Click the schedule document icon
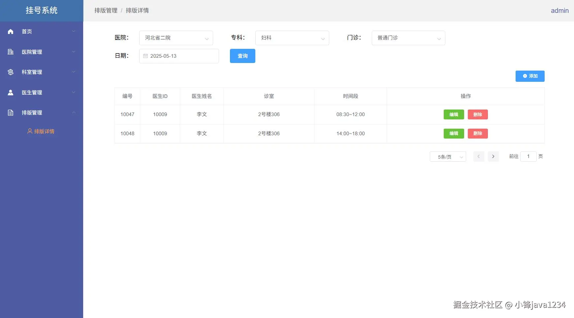 tap(11, 112)
